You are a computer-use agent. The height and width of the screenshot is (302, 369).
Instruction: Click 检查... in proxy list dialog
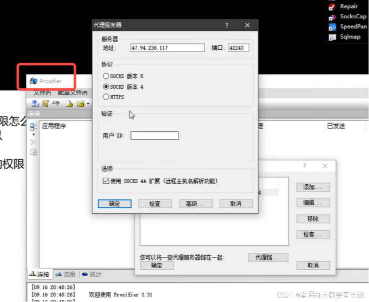pyautogui.click(x=313, y=234)
